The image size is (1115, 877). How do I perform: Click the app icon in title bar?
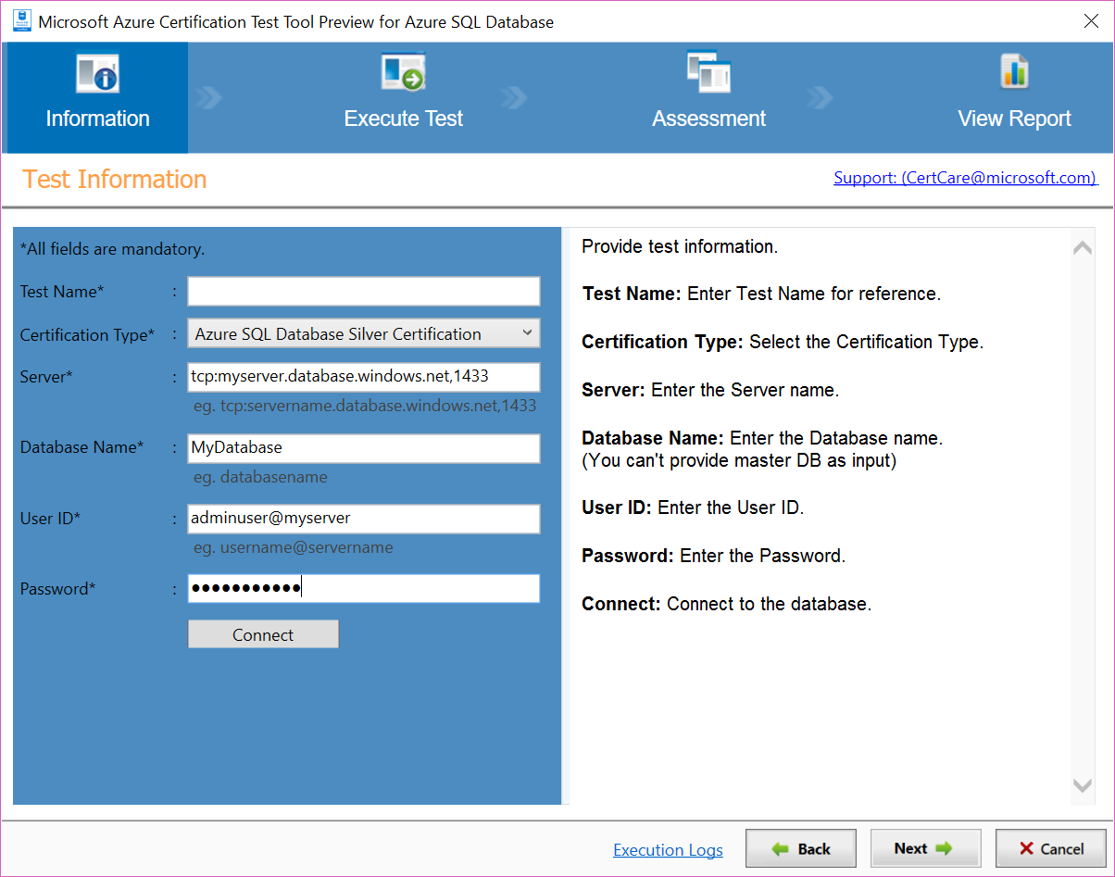pyautogui.click(x=22, y=21)
